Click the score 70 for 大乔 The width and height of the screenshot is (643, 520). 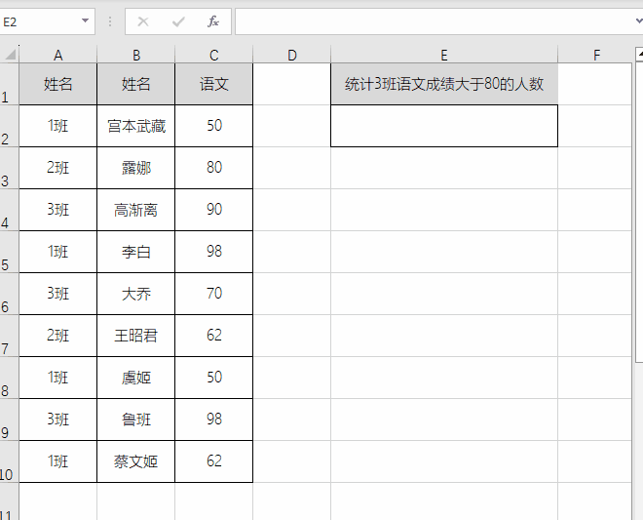[x=213, y=294]
